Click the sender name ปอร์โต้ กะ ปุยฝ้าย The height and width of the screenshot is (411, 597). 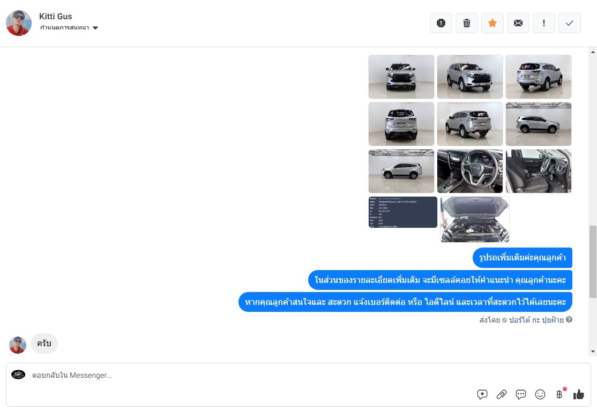pos(536,320)
